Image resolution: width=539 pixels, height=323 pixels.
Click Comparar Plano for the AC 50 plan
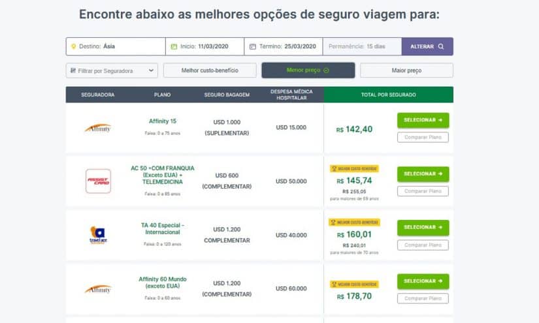coord(423,191)
